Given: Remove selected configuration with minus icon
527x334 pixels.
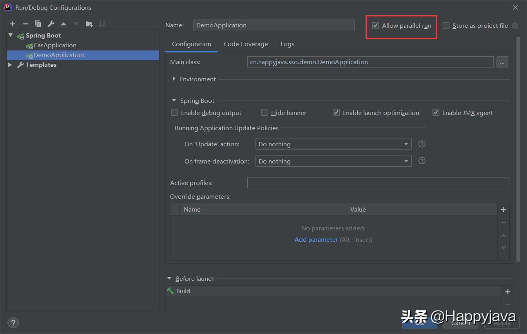Looking at the screenshot, I should tap(25, 24).
